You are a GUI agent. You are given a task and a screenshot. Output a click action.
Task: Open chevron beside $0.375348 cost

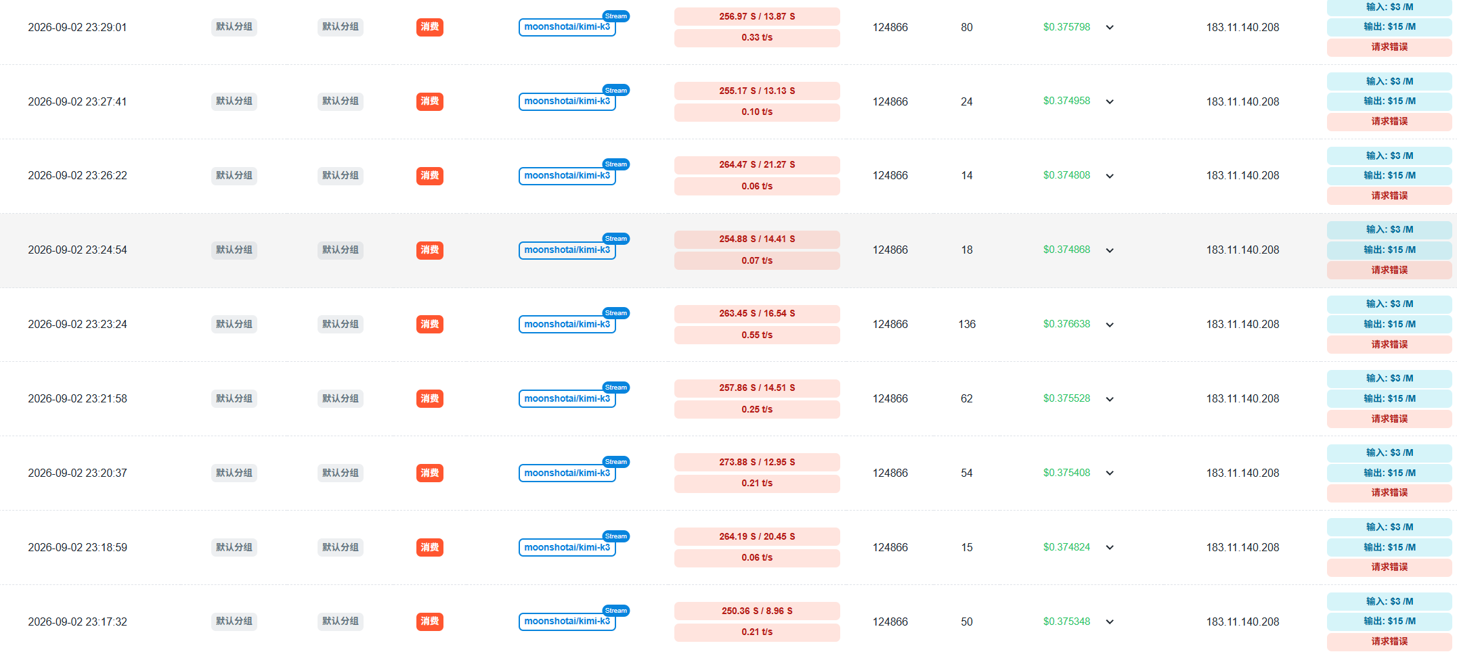1110,622
